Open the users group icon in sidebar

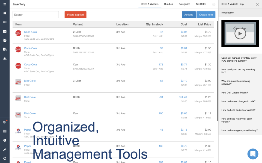tap(5, 40)
